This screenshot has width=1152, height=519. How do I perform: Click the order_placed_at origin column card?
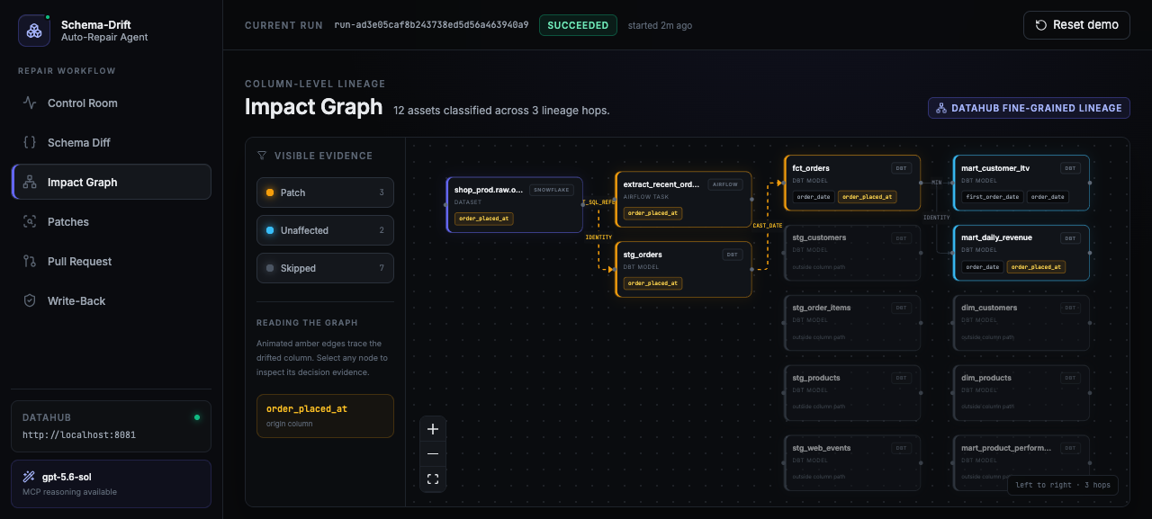pos(325,416)
